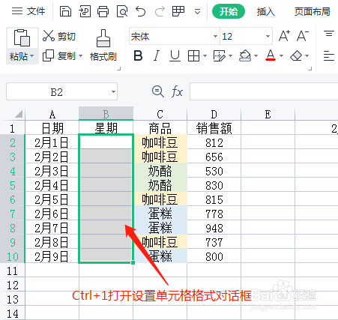Image resolution: width=338 pixels, height=320 pixels.
Task: Click the 剪切 scissors button
Action: 59,36
